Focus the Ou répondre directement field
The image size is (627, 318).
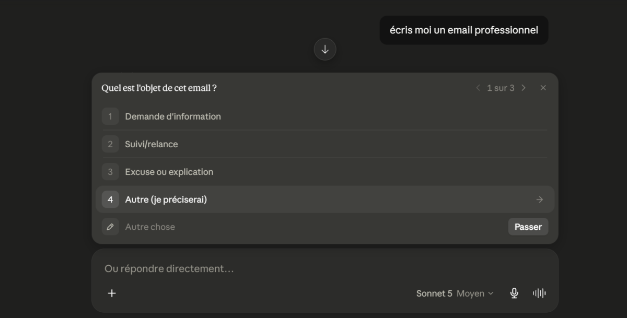pos(325,269)
